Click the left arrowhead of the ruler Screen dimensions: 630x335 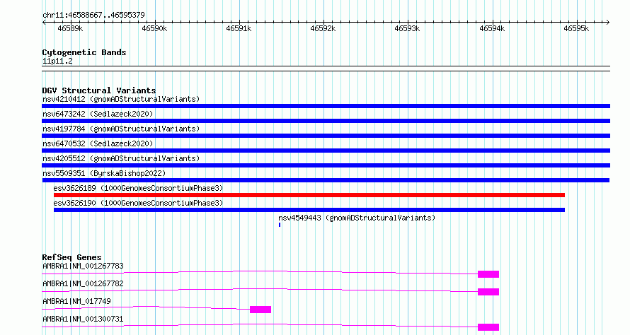[44, 23]
